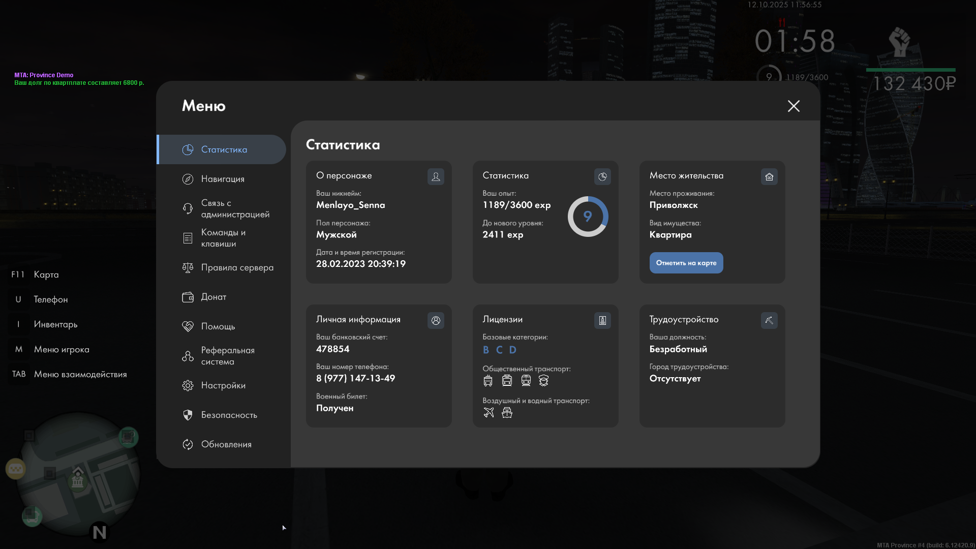976x549 pixels.
Task: Click the character profile icon in О персонаже card
Action: 436,176
